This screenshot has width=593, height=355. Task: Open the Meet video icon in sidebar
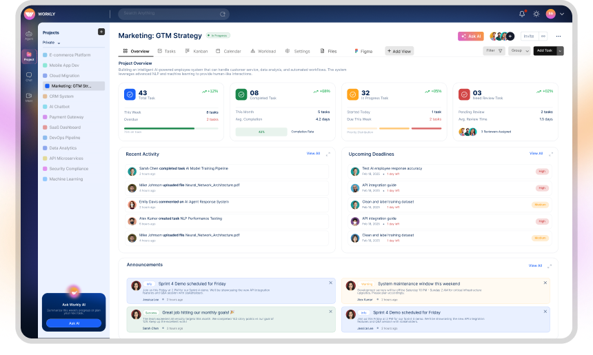pyautogui.click(x=29, y=97)
